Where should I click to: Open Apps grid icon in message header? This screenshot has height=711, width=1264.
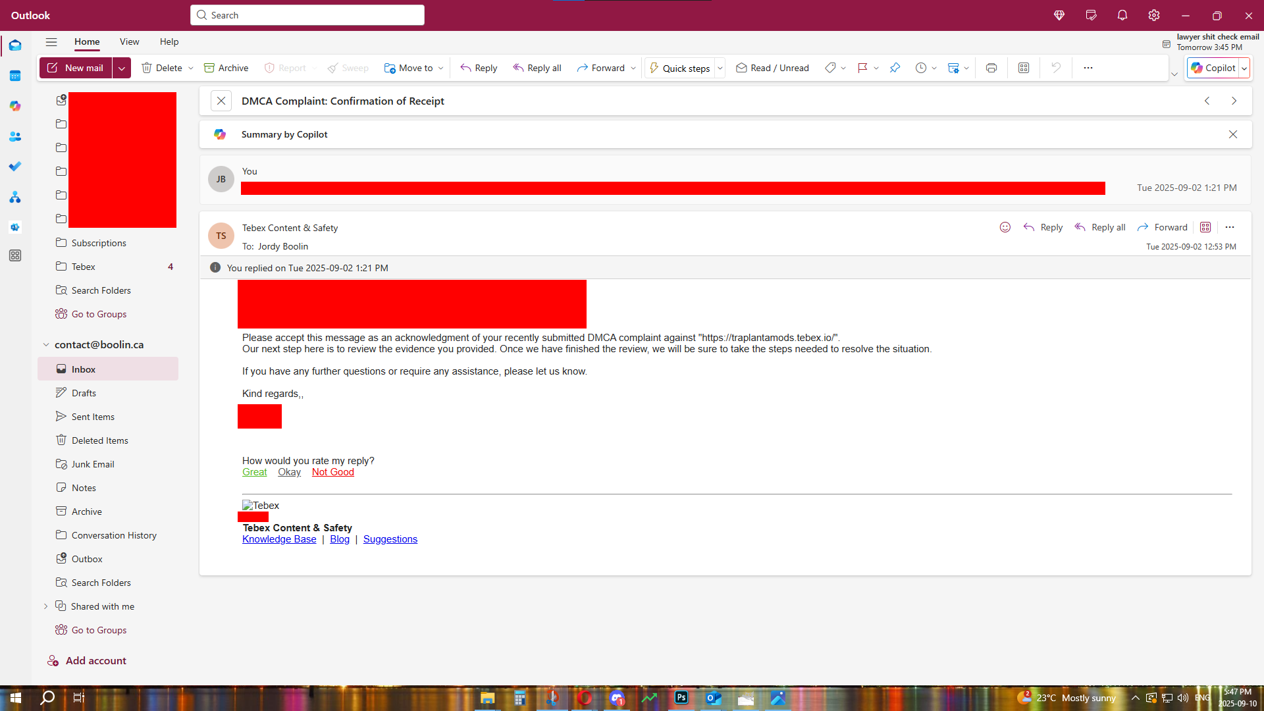point(1205,227)
